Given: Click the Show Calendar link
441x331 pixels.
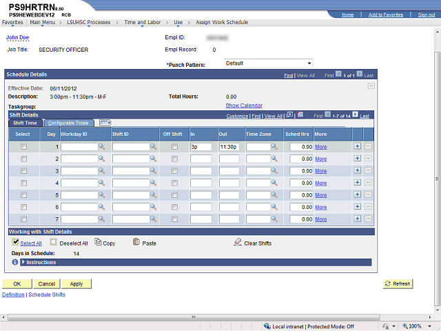Looking at the screenshot, I should coord(244,106).
